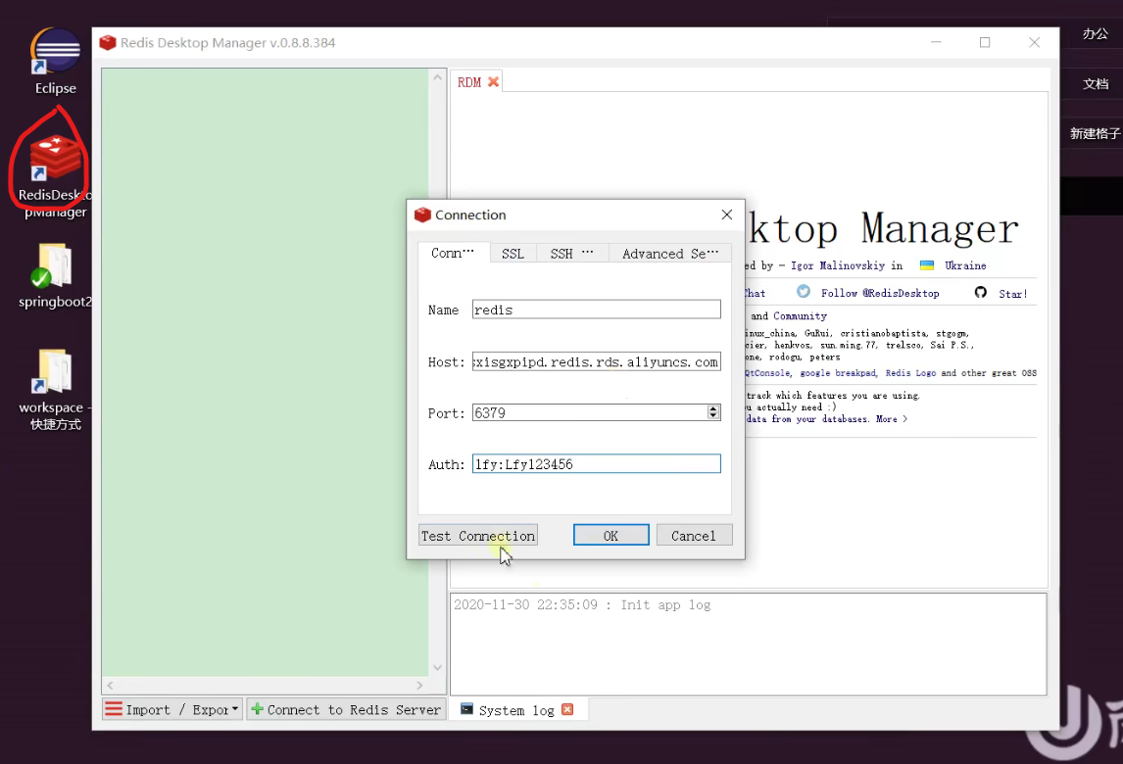This screenshot has height=764, width=1123.
Task: Click the Ukraine flag icon
Action: click(927, 264)
